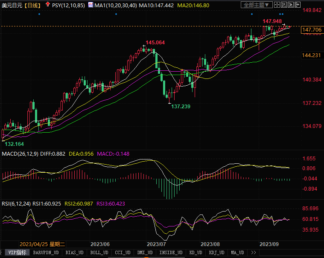Expand more indicator tabs with >> arrow
This screenshot has width=324, height=258.
click(x=254, y=252)
